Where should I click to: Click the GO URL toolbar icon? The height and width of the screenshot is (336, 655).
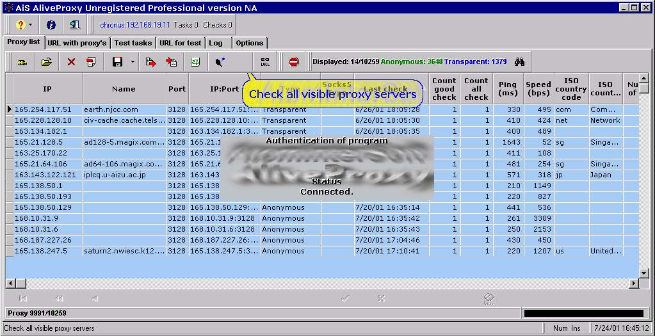coord(265,62)
